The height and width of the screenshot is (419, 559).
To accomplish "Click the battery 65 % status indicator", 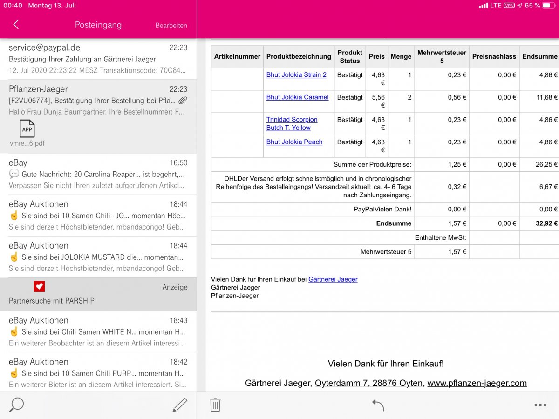I will [540, 6].
